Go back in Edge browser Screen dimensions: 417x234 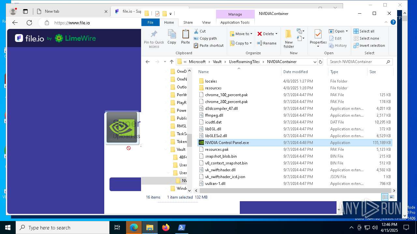[x=15, y=23]
